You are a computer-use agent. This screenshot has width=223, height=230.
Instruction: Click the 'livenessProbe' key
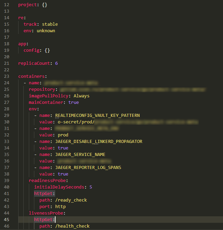point(46,213)
